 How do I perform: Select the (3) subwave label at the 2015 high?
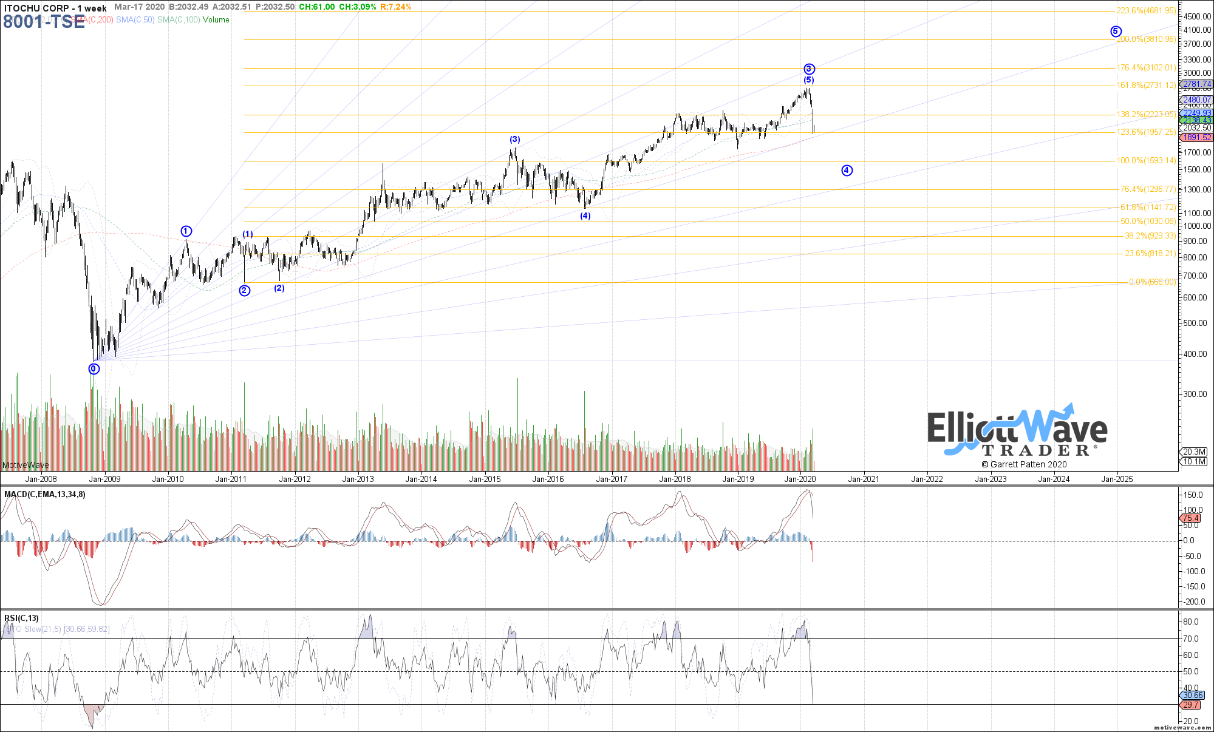(x=514, y=139)
